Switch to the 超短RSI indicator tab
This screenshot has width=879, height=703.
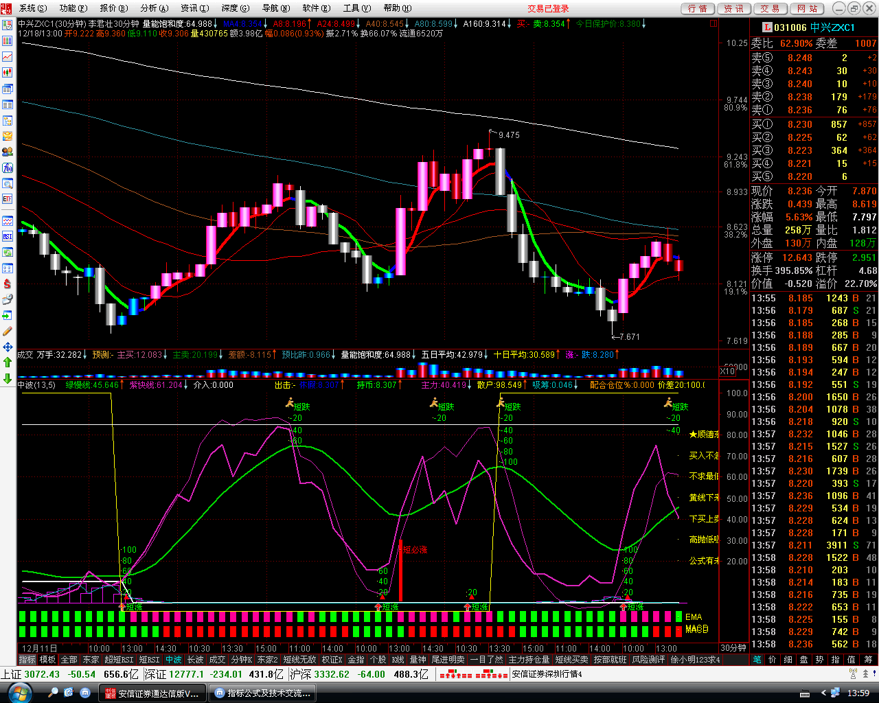coord(119,660)
